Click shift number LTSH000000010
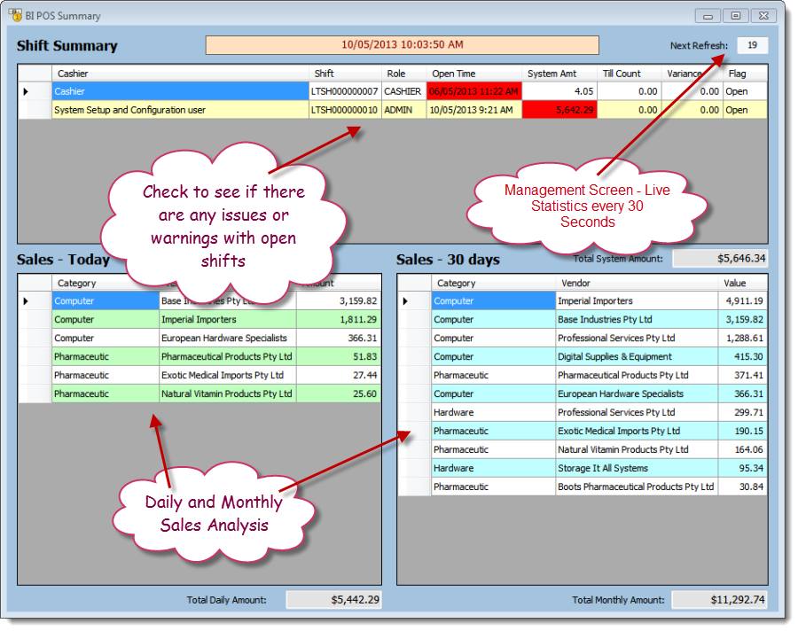The width and height of the screenshot is (798, 631). pos(345,110)
